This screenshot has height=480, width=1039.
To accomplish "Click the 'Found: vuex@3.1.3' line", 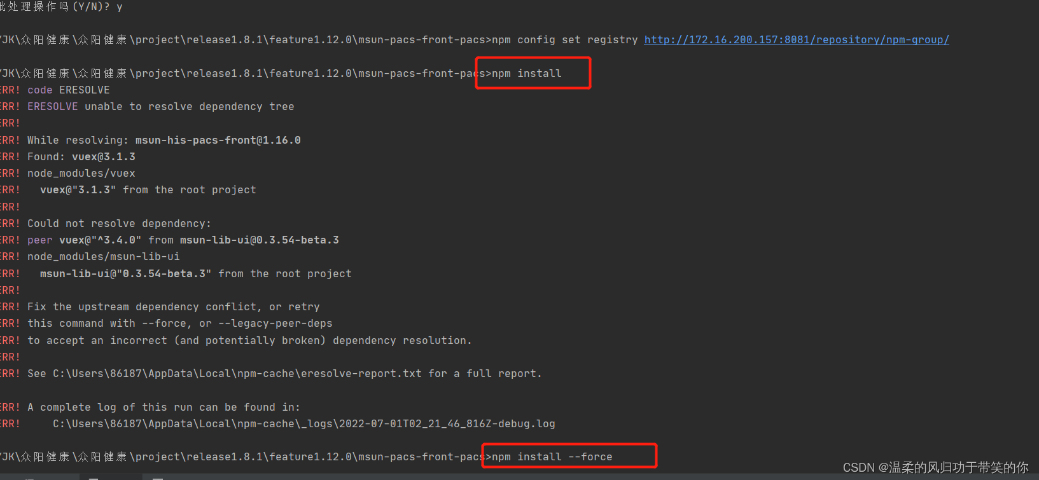I will tap(81, 156).
